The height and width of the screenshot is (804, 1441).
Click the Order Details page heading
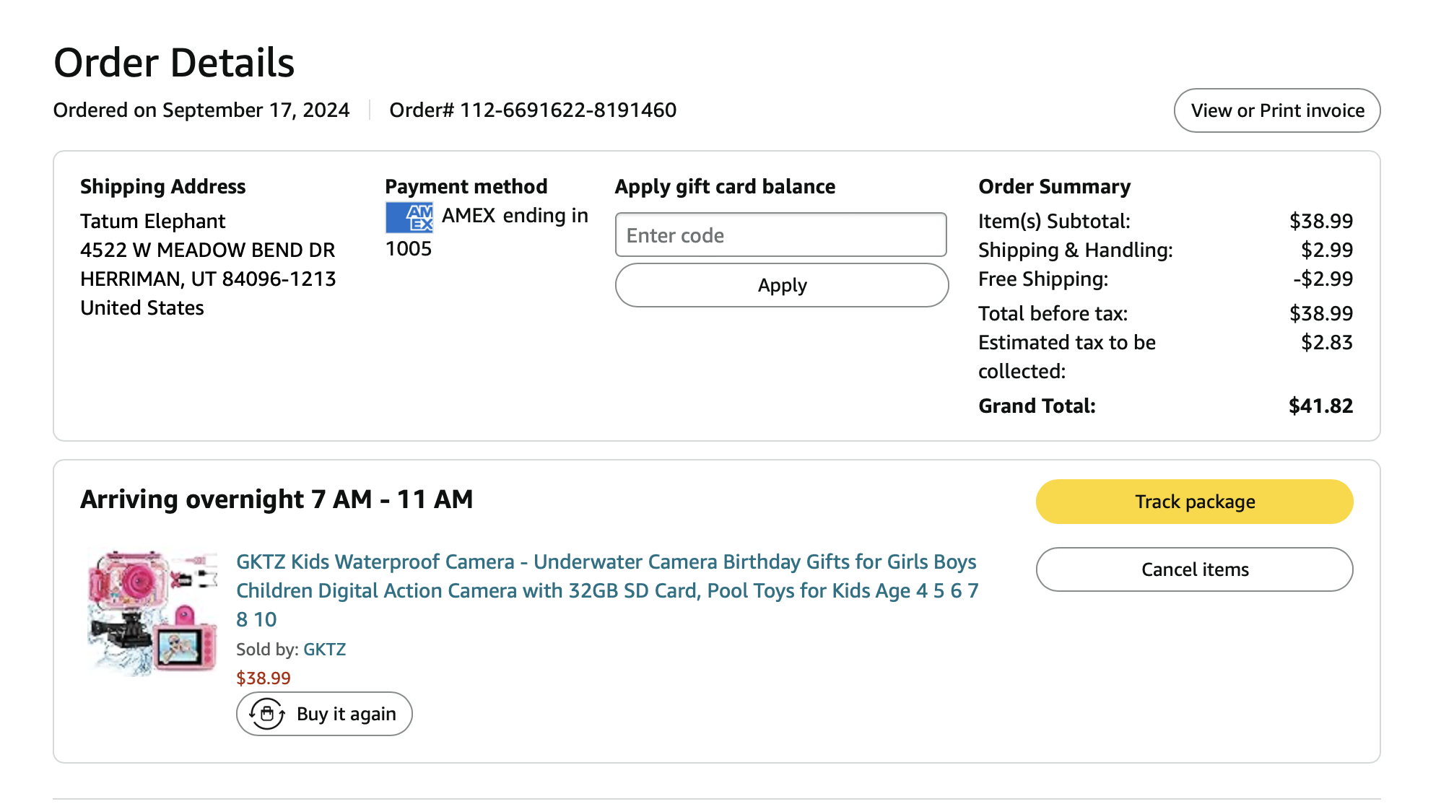(174, 63)
